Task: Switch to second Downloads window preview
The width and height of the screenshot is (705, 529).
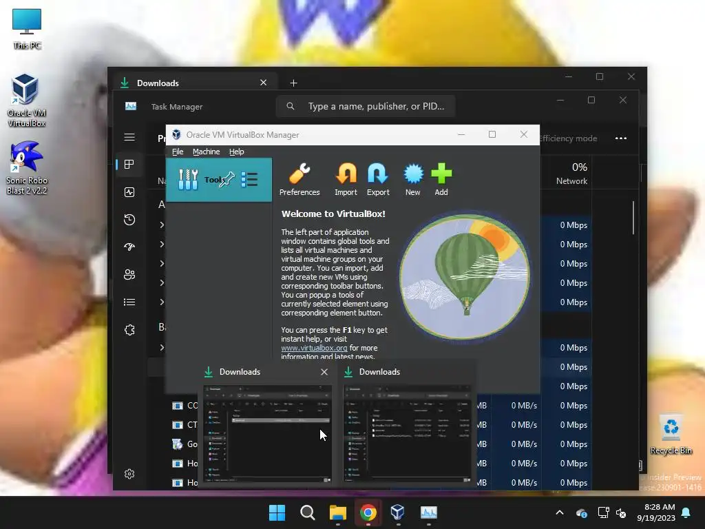Action: (407, 434)
